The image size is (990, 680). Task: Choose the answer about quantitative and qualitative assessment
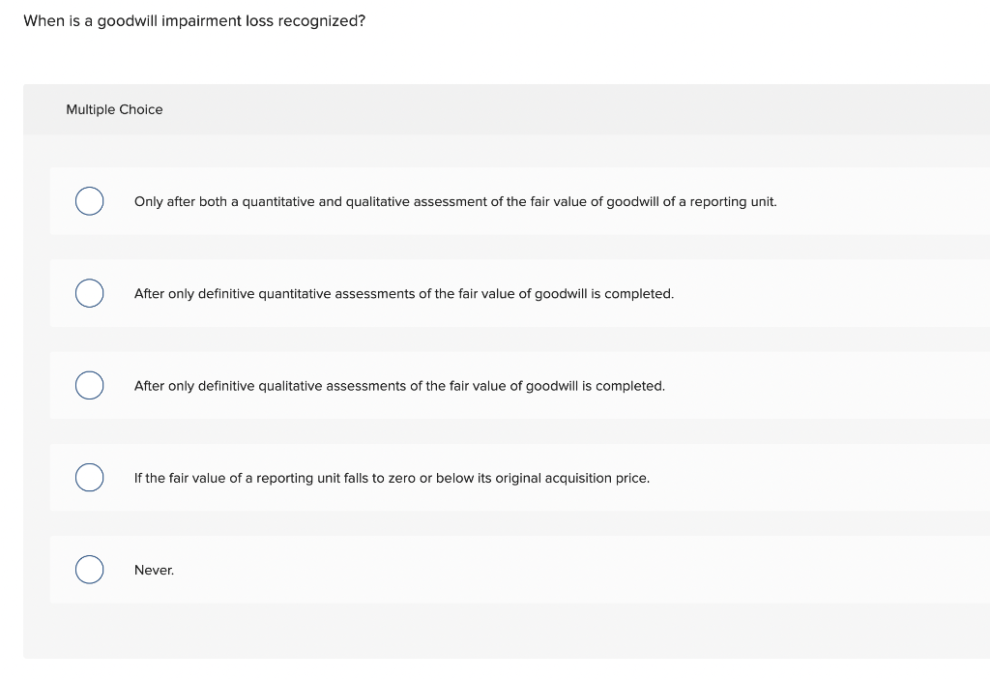[x=455, y=201]
